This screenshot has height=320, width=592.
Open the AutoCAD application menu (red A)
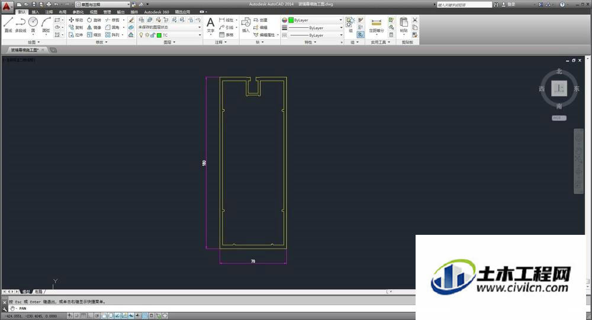click(7, 7)
